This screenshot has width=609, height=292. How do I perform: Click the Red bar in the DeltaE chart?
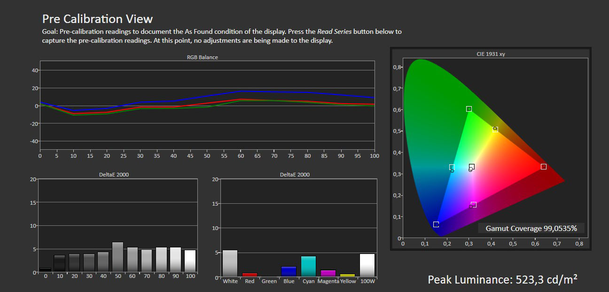pos(250,275)
